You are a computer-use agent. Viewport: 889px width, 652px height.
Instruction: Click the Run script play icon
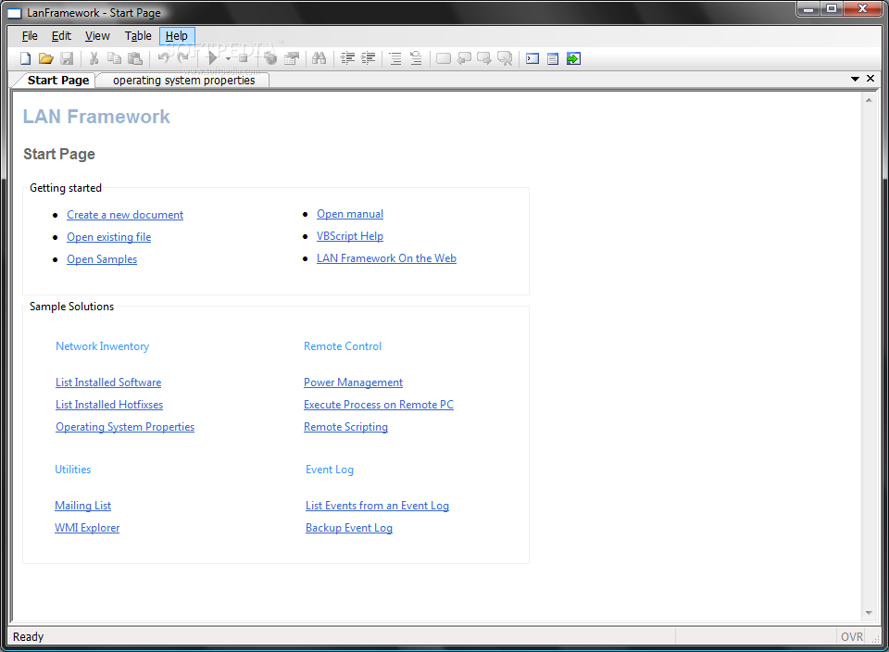tap(213, 57)
